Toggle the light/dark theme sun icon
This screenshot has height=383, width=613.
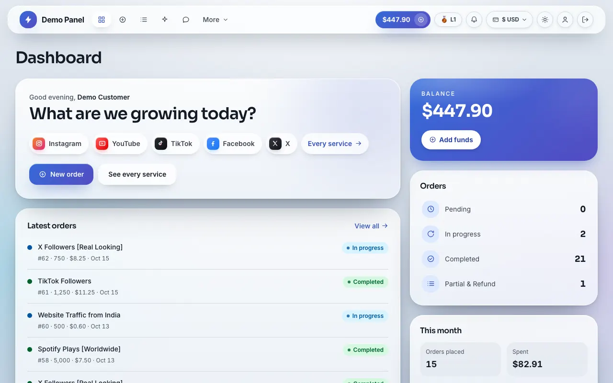tap(545, 20)
